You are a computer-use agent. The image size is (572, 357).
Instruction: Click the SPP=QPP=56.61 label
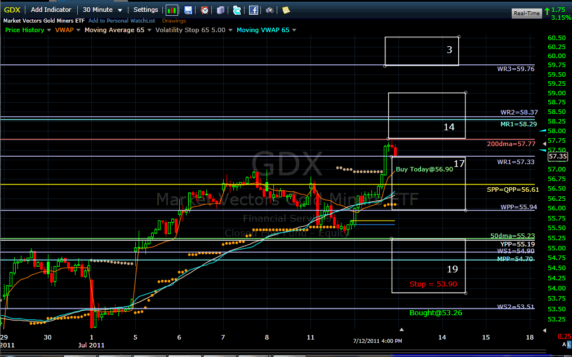pos(512,189)
